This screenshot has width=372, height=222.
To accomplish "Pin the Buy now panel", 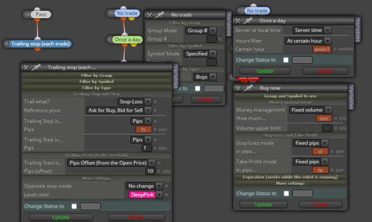I will coord(248,88).
